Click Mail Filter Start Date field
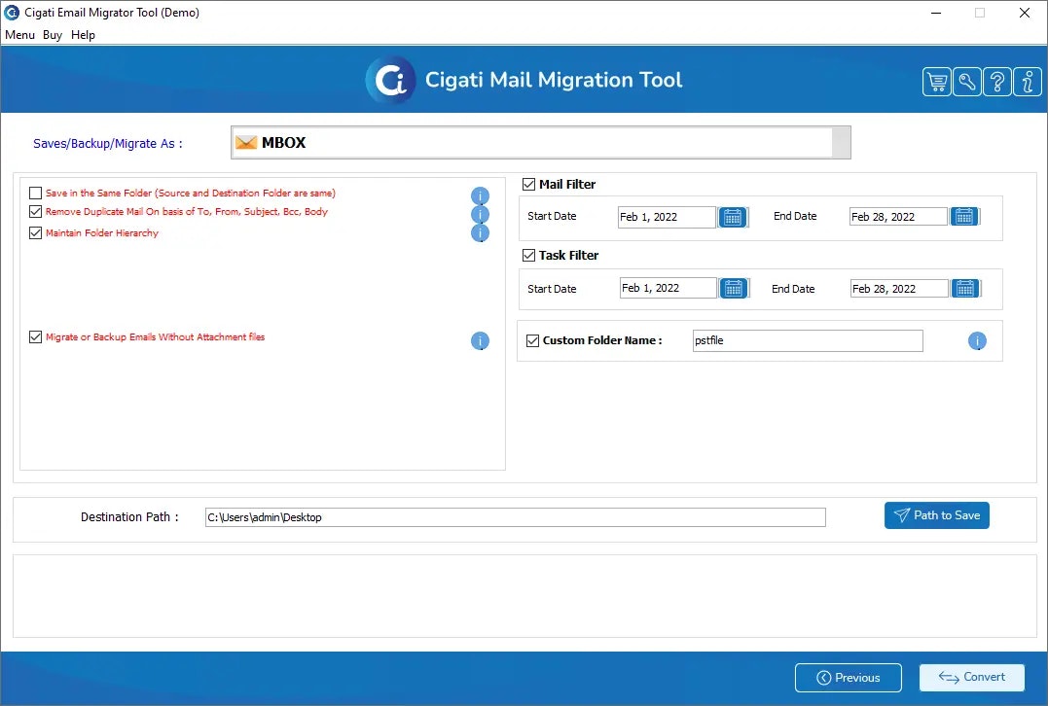Viewport: 1048px width, 706px height. [667, 217]
